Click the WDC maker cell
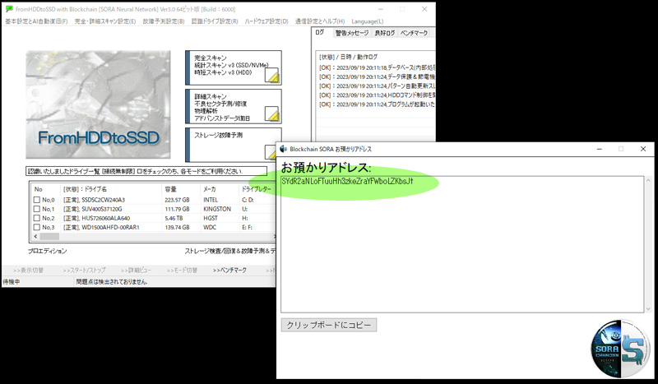Screen dimensions: 658x384 pyautogui.click(x=210, y=227)
